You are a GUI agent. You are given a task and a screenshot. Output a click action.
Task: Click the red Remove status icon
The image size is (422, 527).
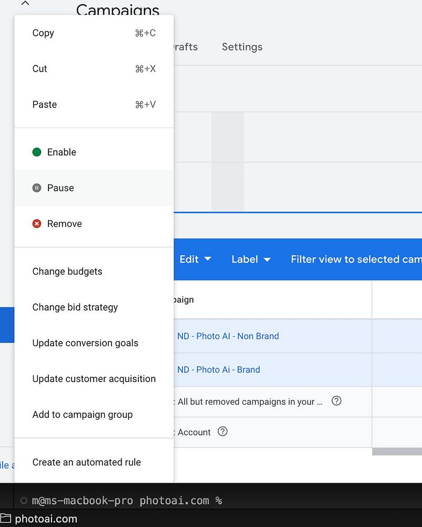(x=37, y=224)
